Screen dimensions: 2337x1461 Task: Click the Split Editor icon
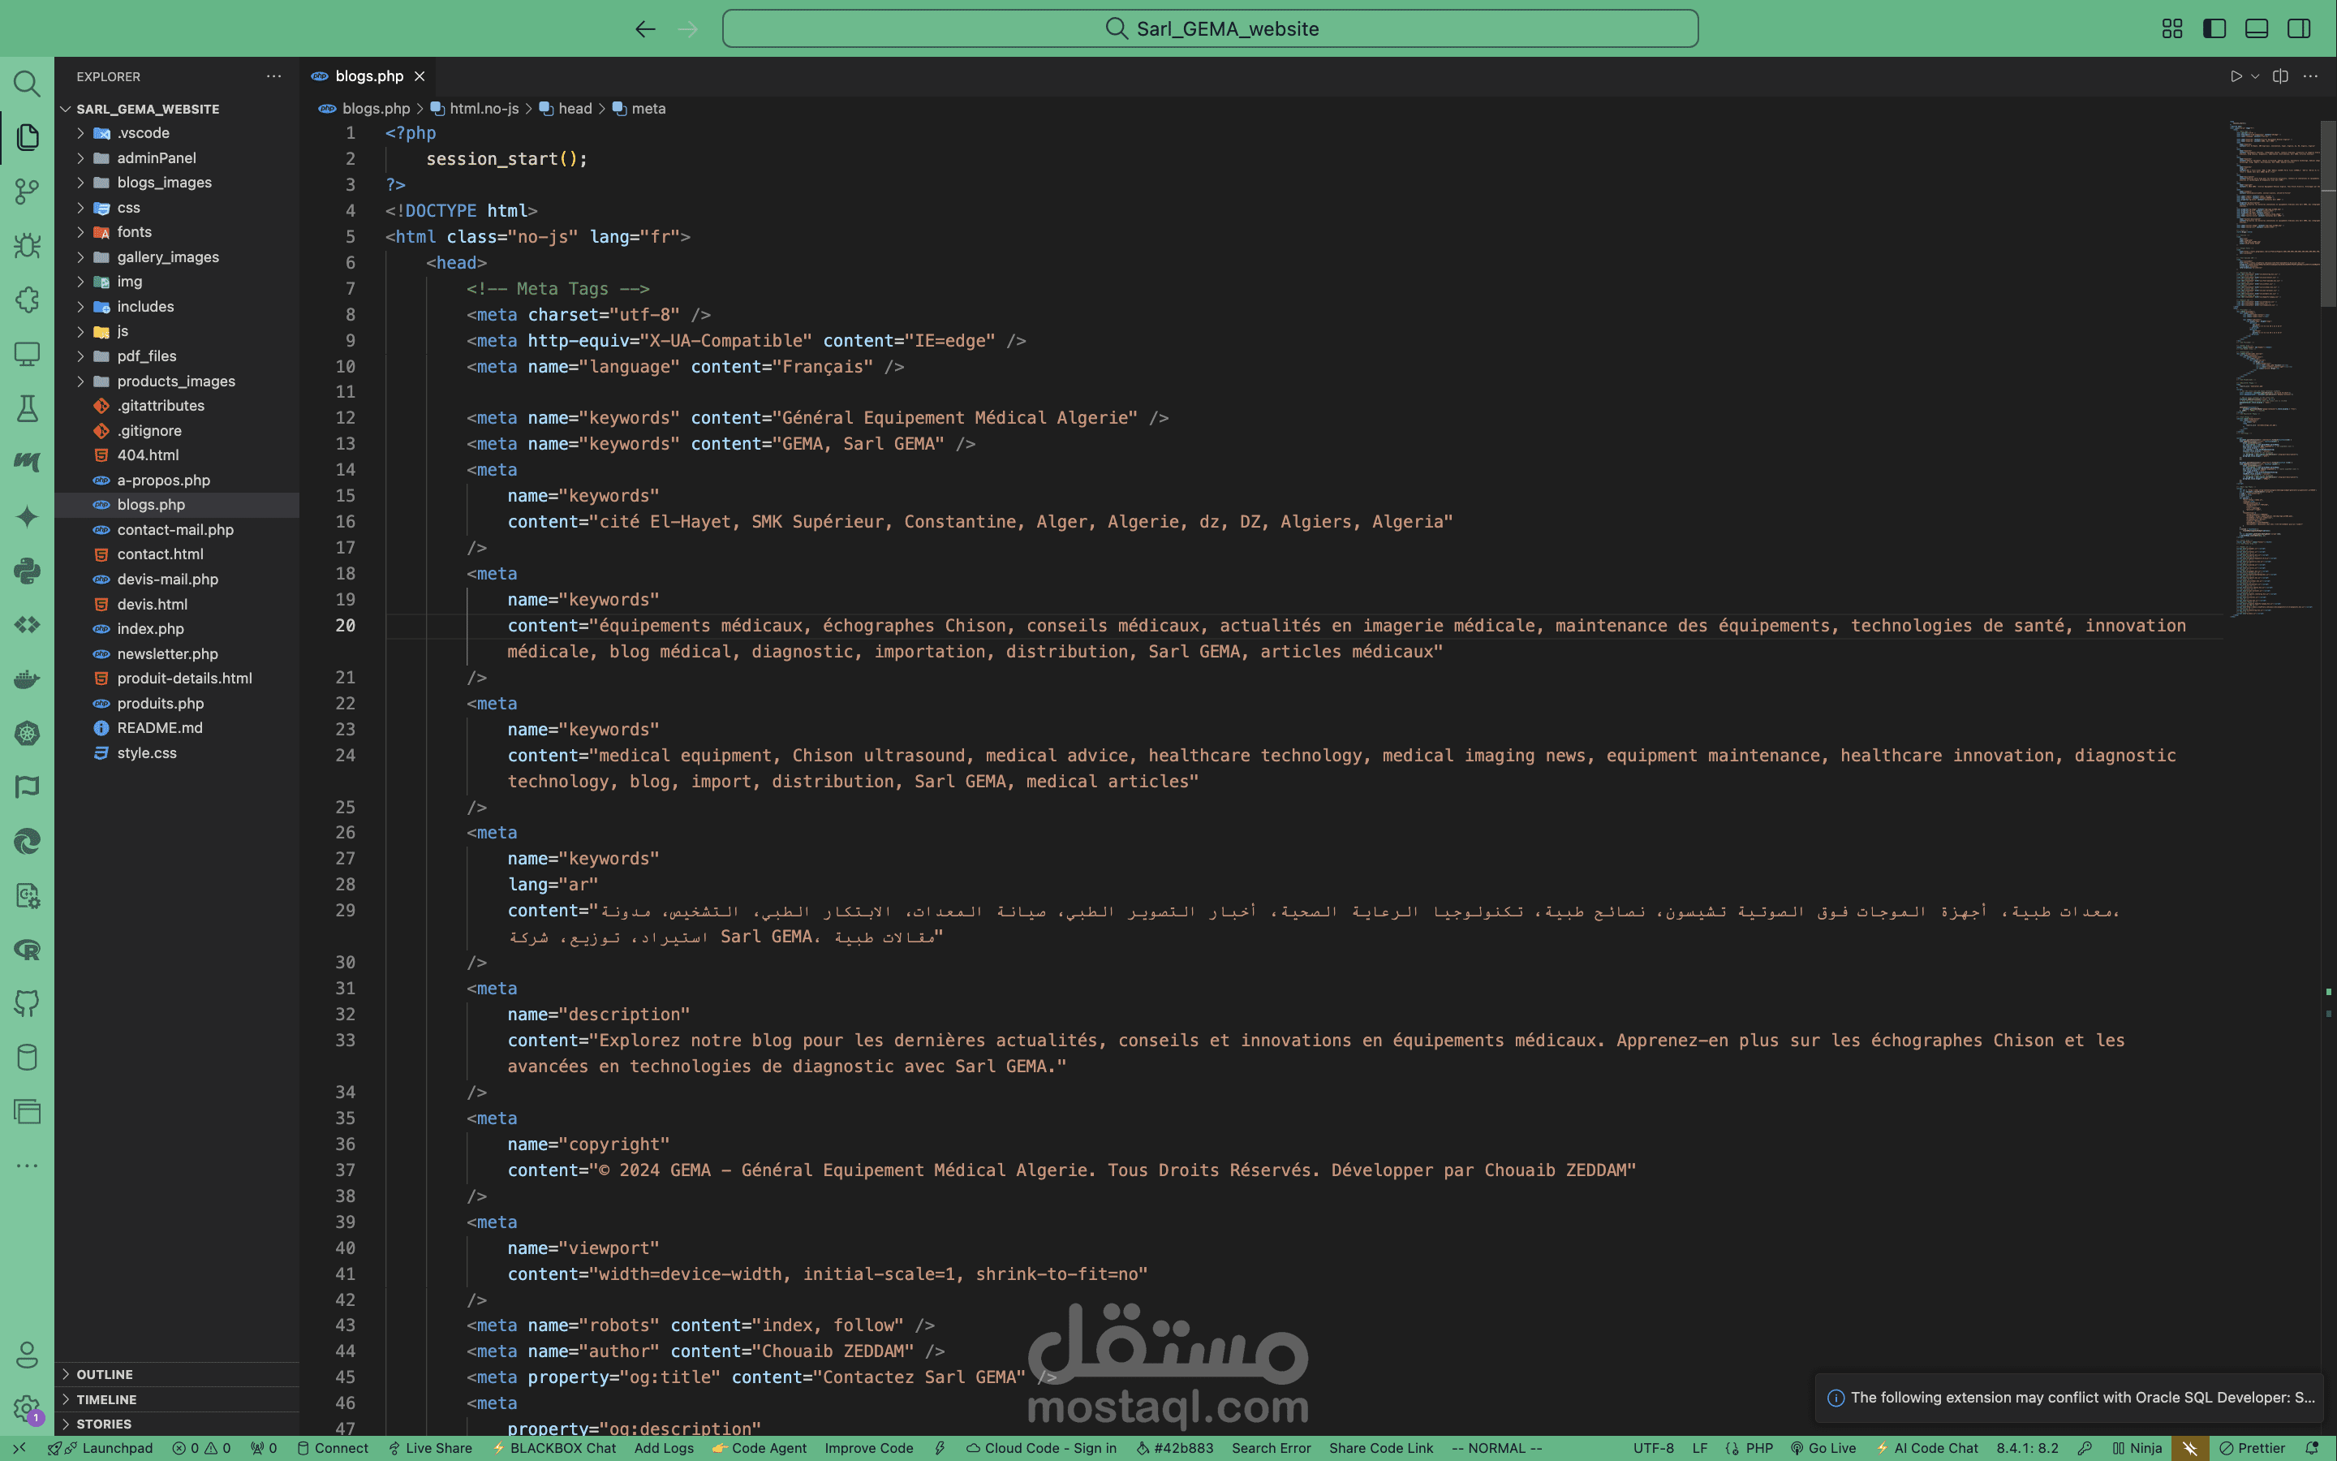(x=2280, y=76)
